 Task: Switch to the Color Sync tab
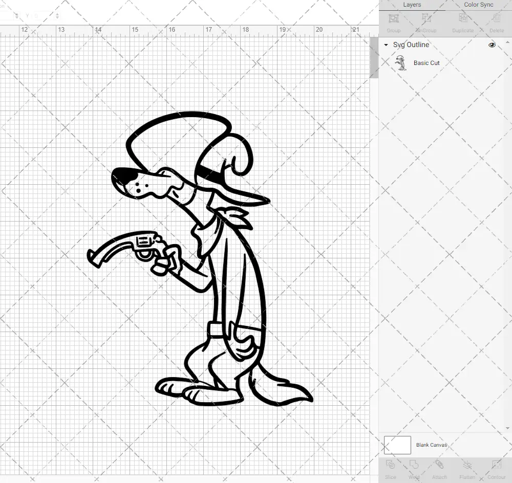478,5
